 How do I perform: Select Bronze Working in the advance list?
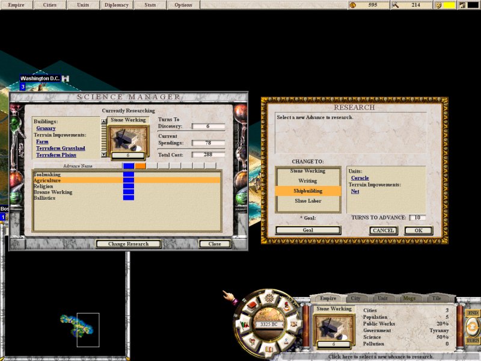click(x=127, y=192)
